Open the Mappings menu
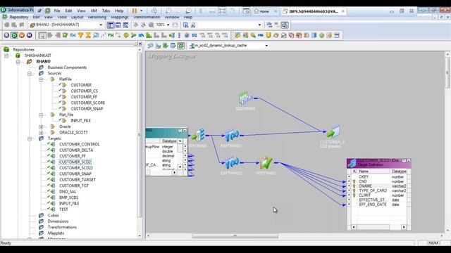This screenshot has height=253, width=451. [x=120, y=17]
